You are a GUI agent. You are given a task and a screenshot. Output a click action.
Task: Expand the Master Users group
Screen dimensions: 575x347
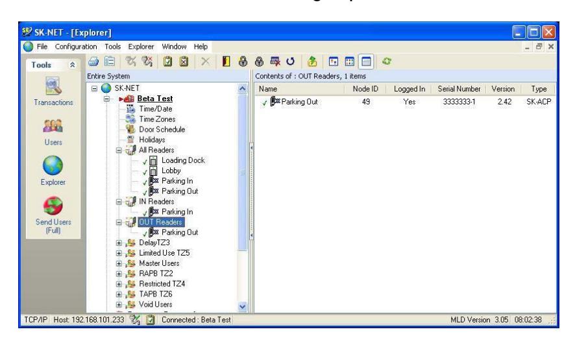click(119, 263)
